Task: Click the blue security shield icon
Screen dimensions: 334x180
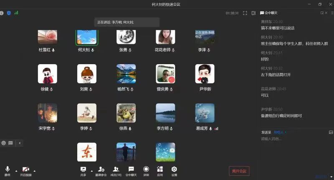Action: [x=9, y=13]
